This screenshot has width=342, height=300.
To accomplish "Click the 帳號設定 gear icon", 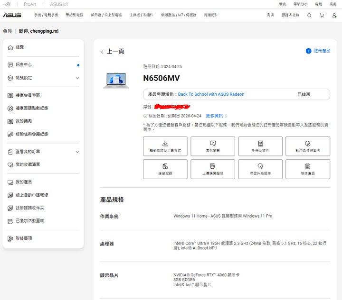I will coord(10,78).
